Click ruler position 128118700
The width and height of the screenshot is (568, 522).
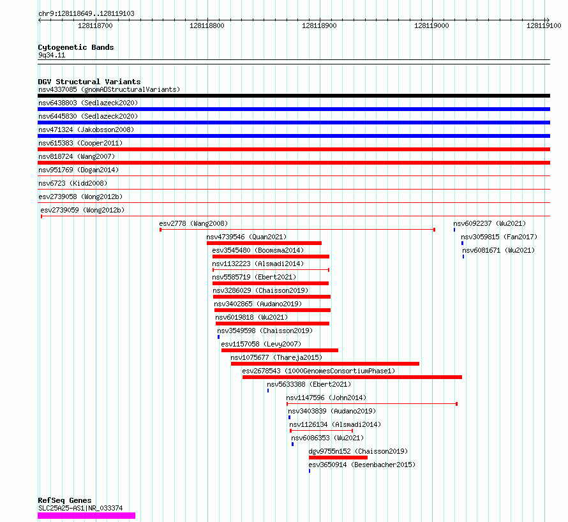[x=95, y=26]
